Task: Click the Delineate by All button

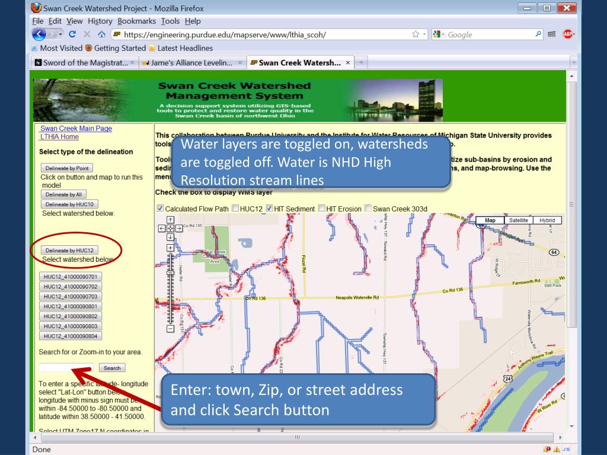Action: pos(63,194)
